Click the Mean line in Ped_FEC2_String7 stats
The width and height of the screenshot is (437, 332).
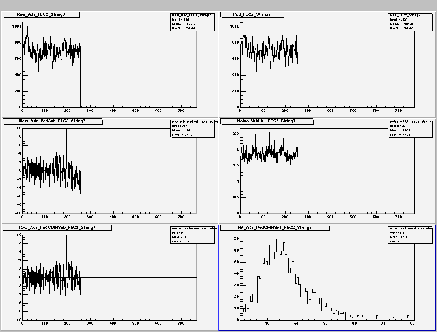(x=401, y=24)
